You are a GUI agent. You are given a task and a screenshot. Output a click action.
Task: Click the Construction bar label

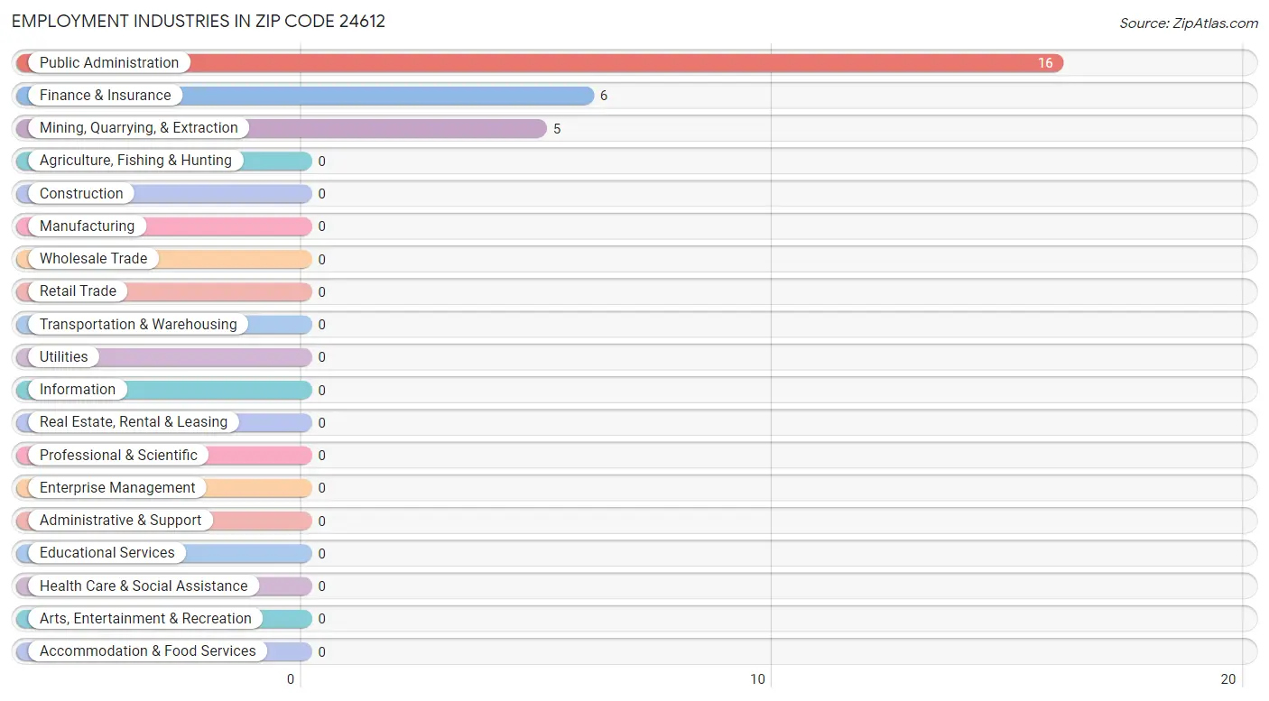point(81,193)
